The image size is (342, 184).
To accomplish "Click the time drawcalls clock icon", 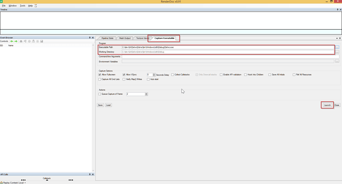I will pyautogui.click(x=29, y=41).
